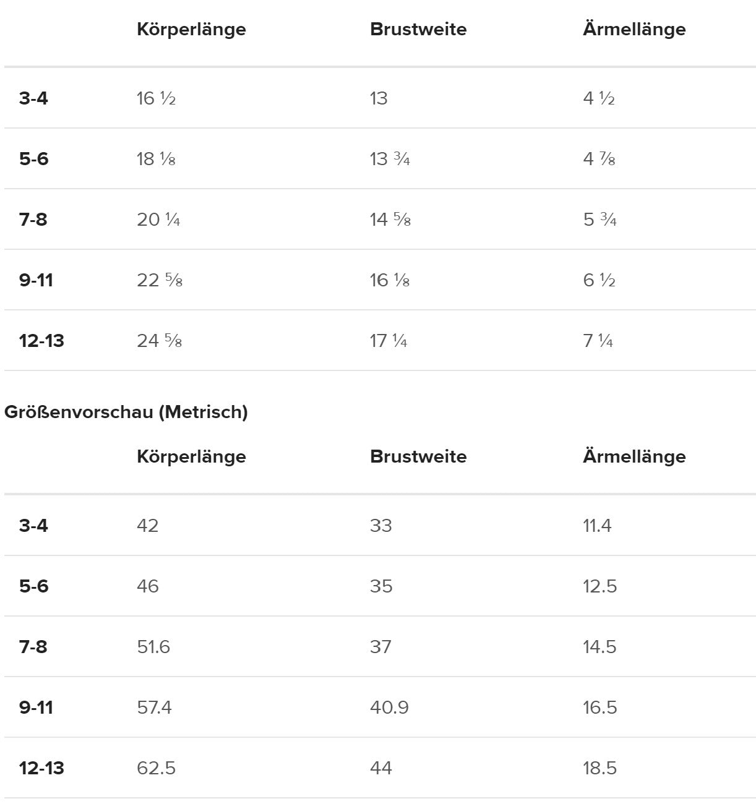Click the 16 ⅛ Brustweite value
Viewport: 756px width, 804px height.
390,280
